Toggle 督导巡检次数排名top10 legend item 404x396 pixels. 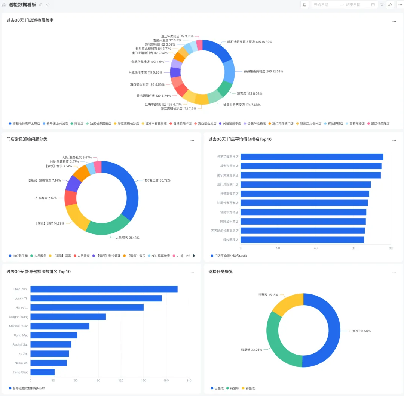(x=27, y=388)
